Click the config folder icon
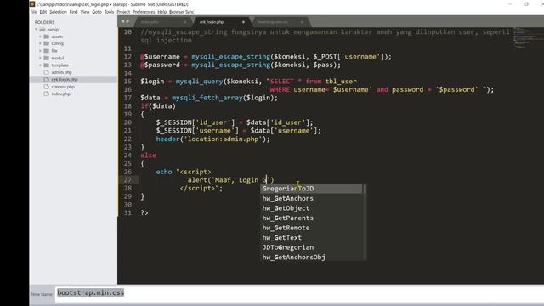The image size is (544, 306). 47,43
